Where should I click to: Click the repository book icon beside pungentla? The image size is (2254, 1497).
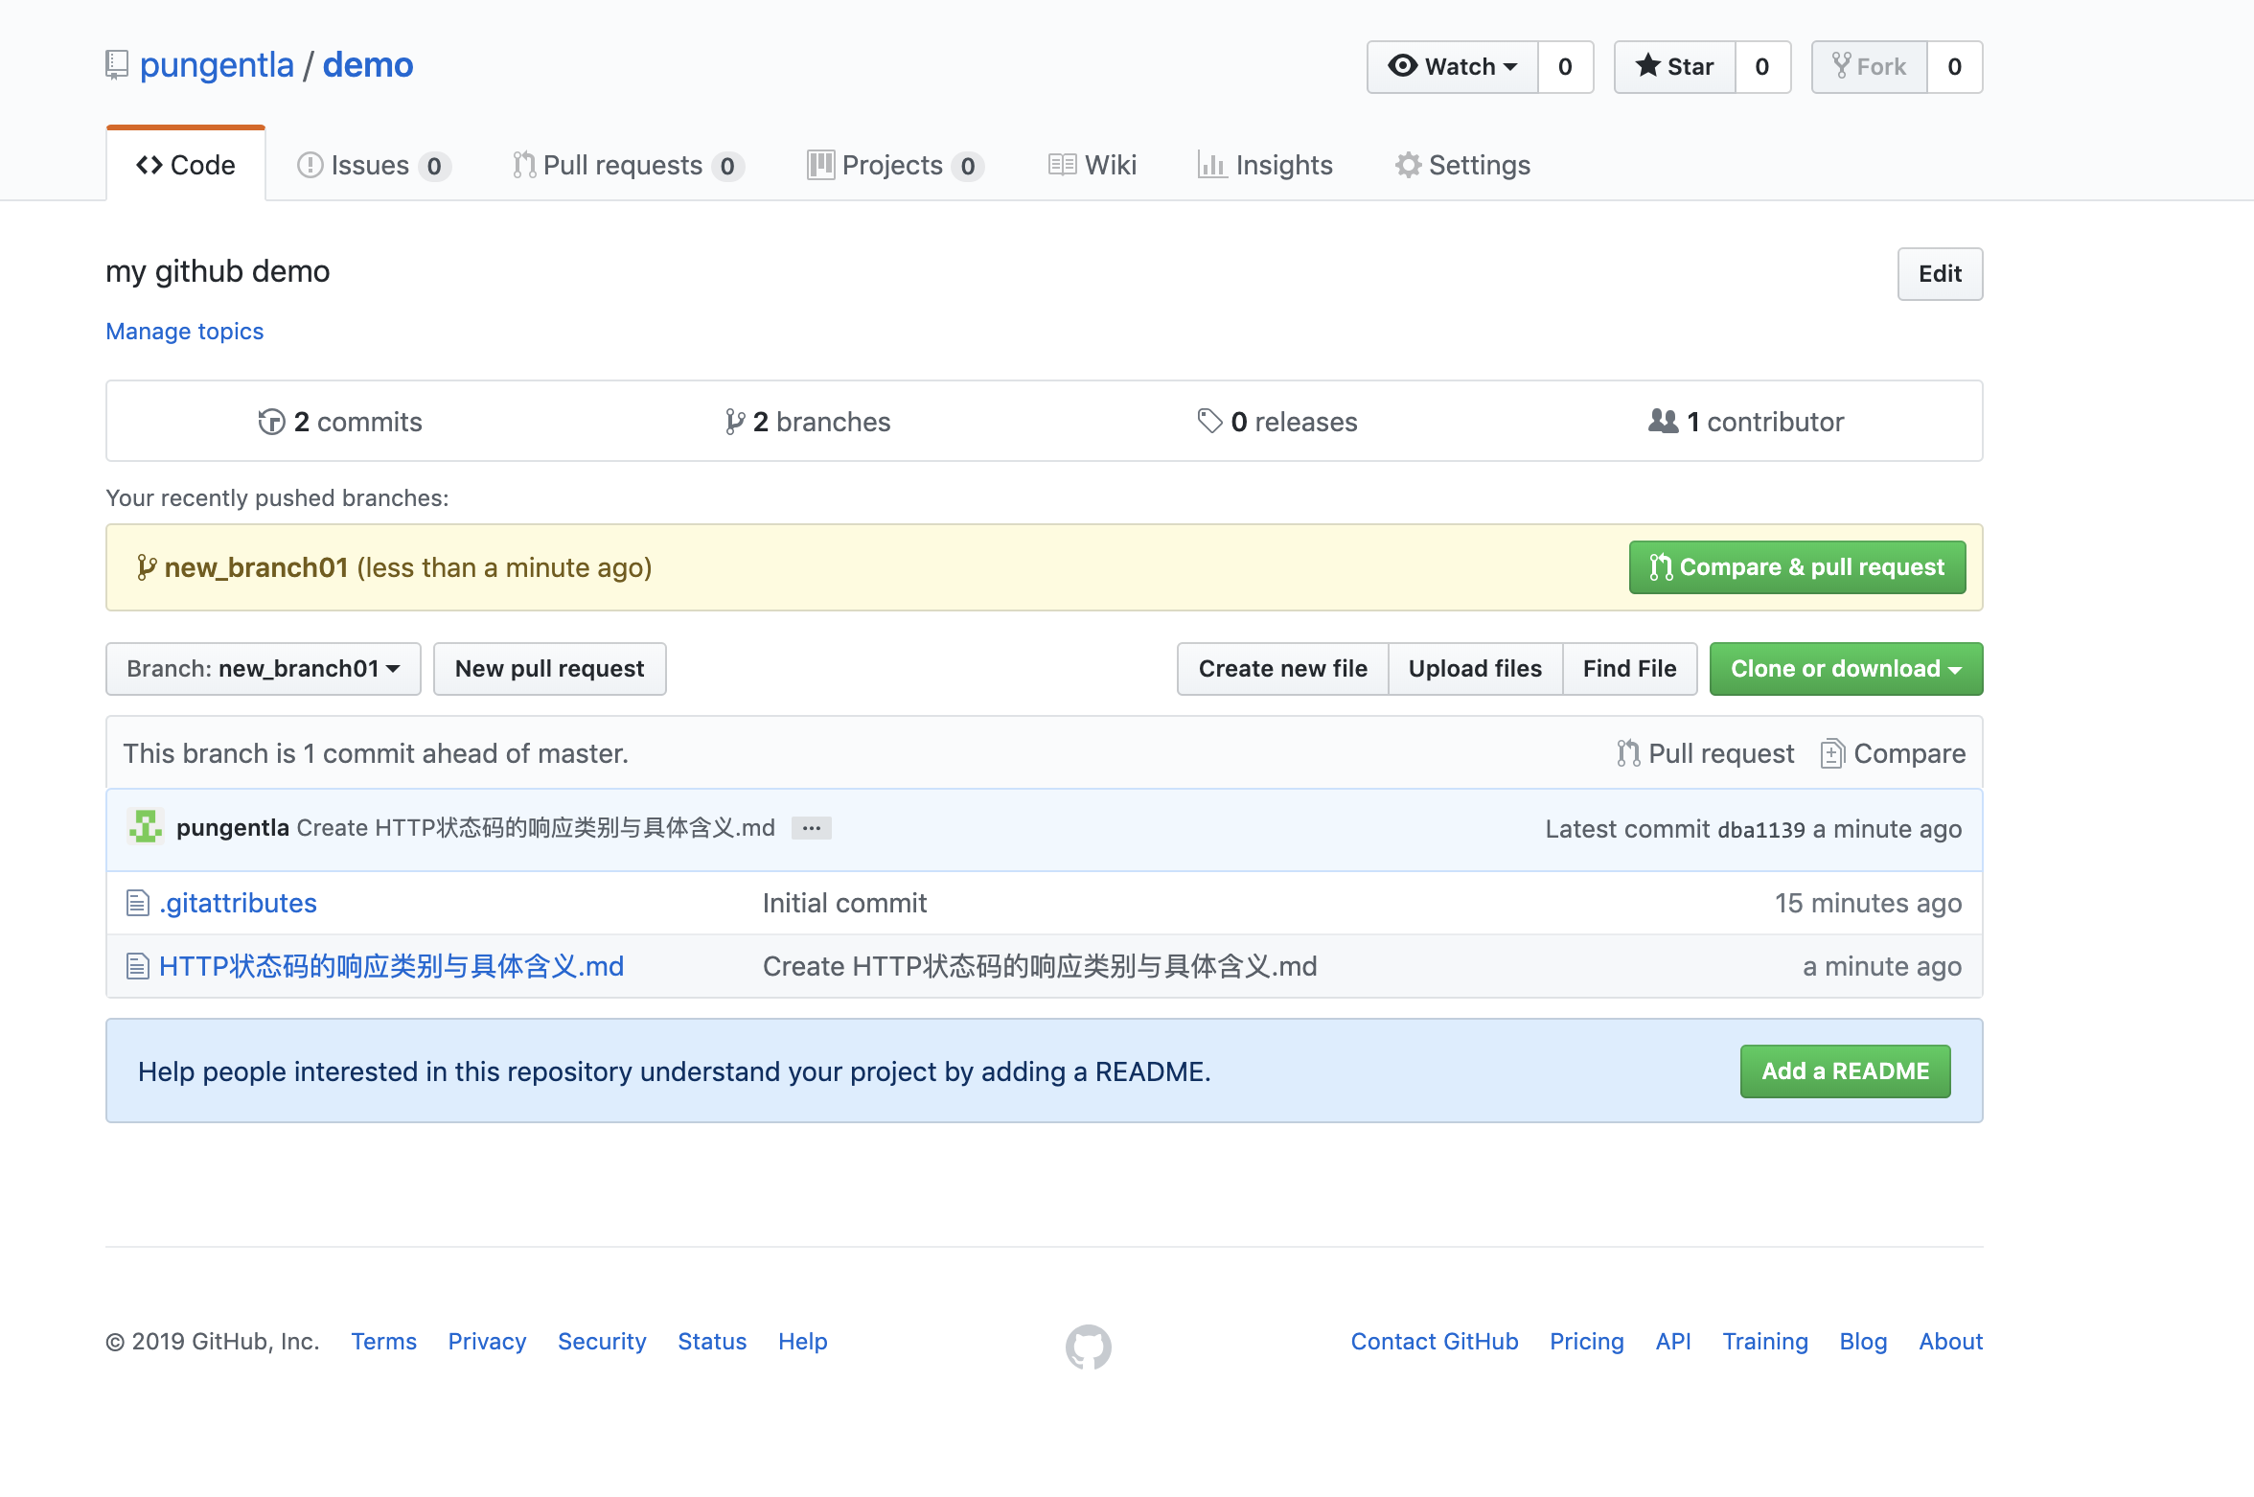click(x=116, y=65)
